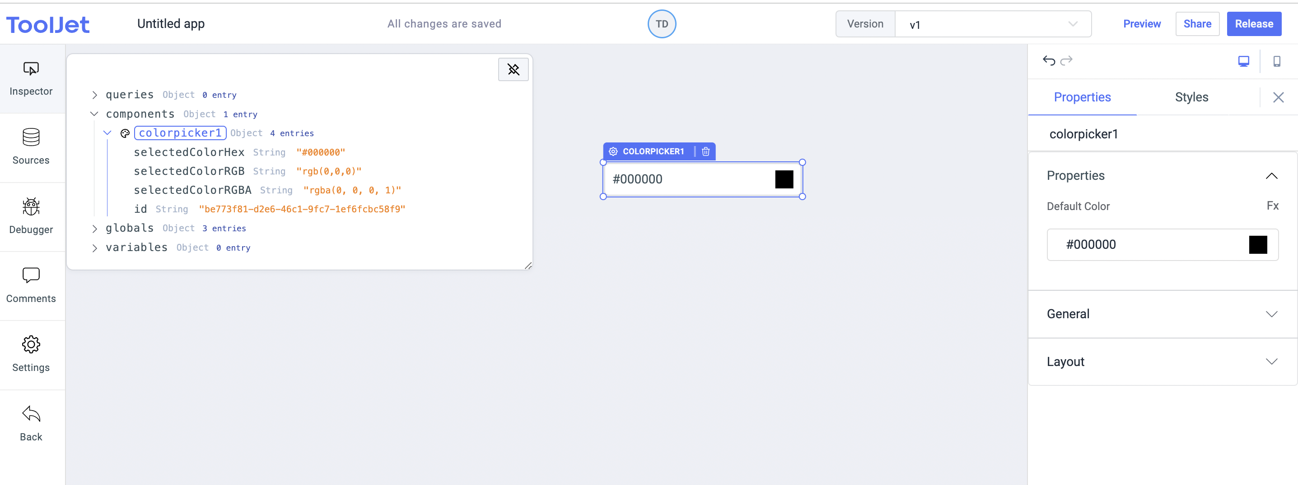Expand the globals node
Screen dimensions: 1298x485
[94, 229]
